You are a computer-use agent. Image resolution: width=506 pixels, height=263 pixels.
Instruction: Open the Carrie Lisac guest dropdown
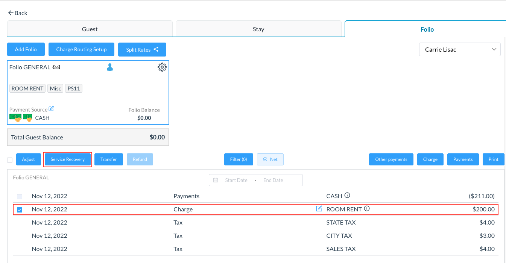click(460, 49)
